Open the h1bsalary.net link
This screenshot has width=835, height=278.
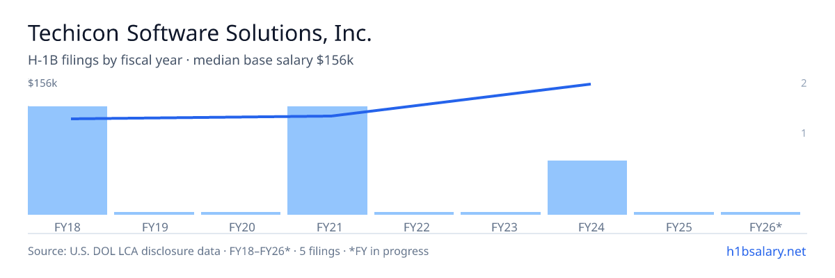coord(765,251)
